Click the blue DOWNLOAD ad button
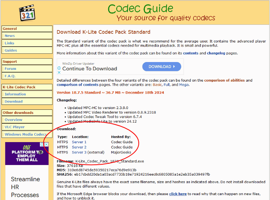 tap(162, 67)
